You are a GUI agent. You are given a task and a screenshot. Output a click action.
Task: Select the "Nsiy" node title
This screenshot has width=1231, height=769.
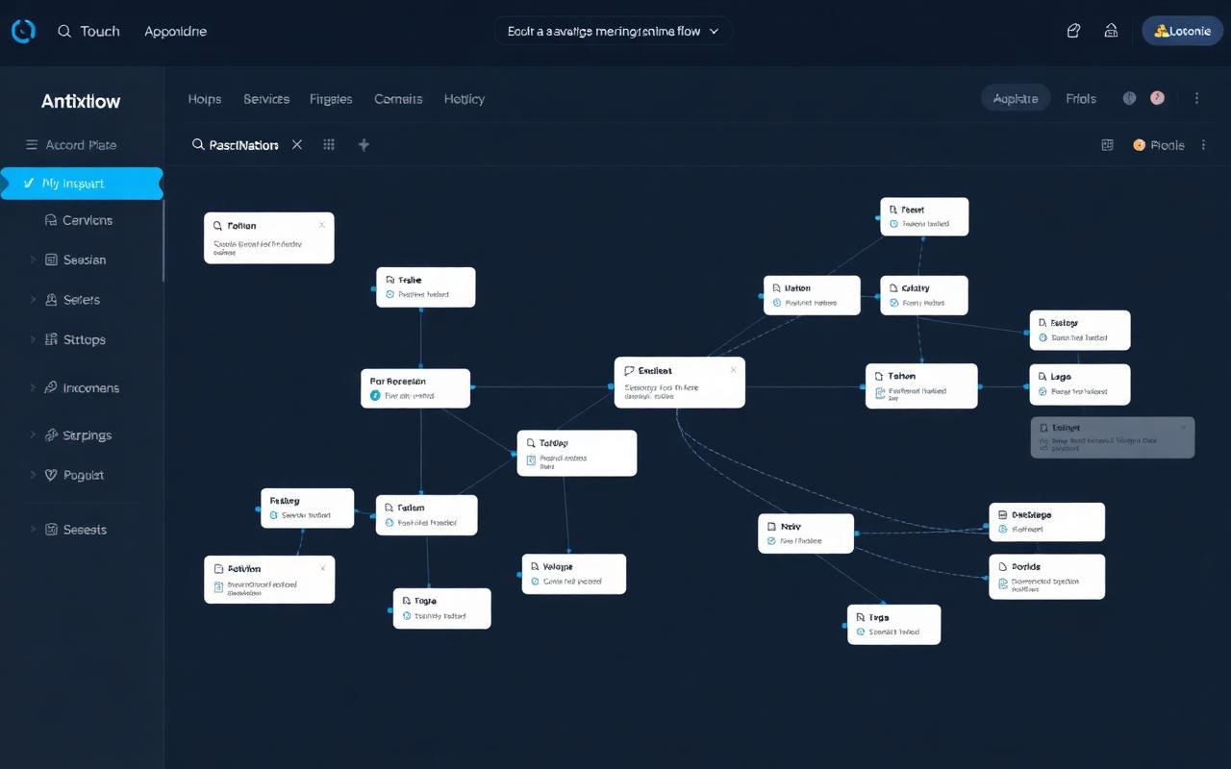(x=791, y=526)
